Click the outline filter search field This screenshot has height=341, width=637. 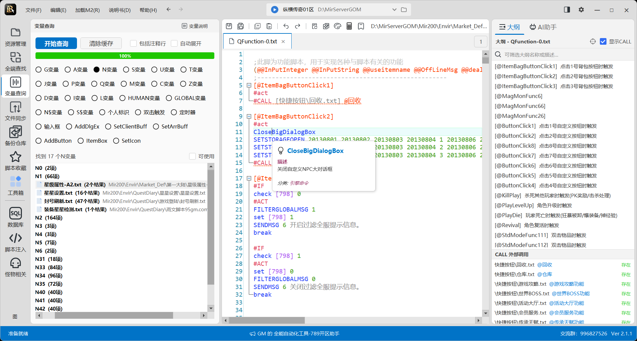coord(563,55)
